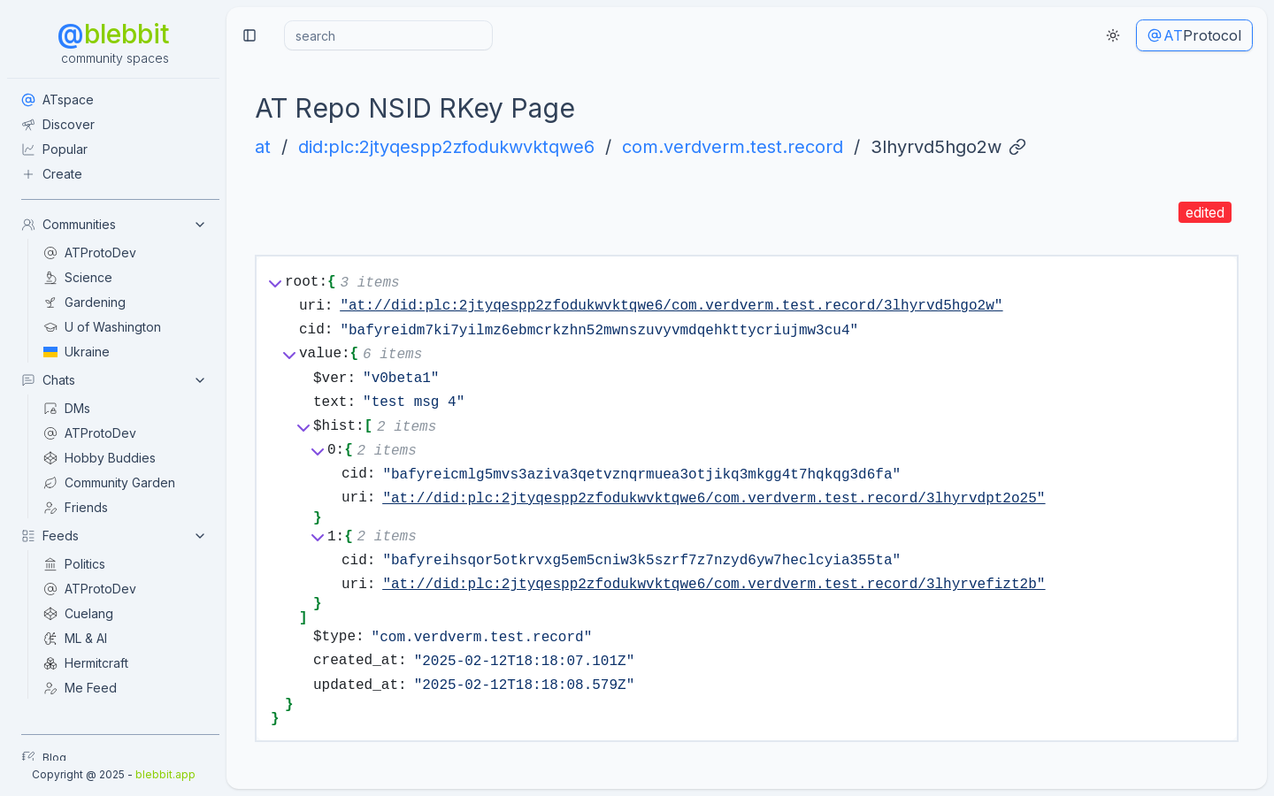Open Hobby Buddies chat

pos(110,458)
